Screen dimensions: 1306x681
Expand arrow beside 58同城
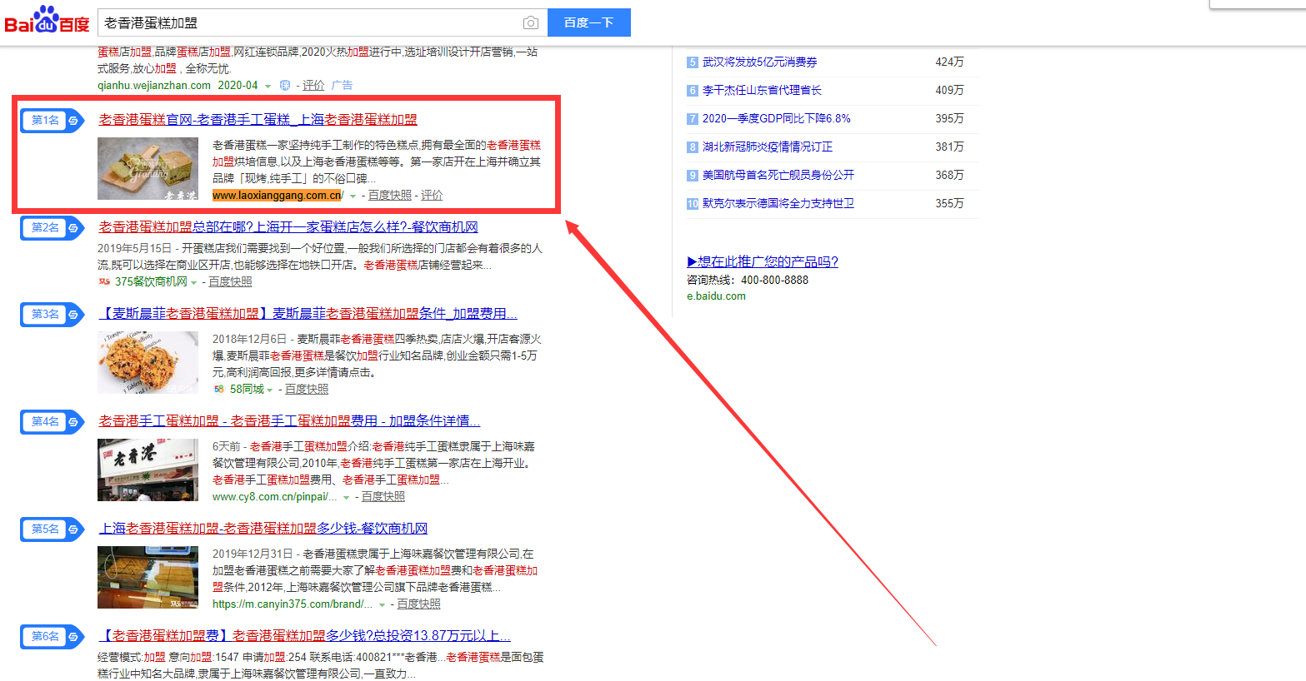click(x=270, y=390)
